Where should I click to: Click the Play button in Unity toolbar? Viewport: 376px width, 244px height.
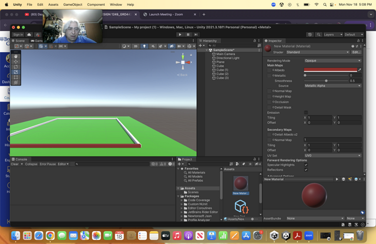tap(180, 35)
